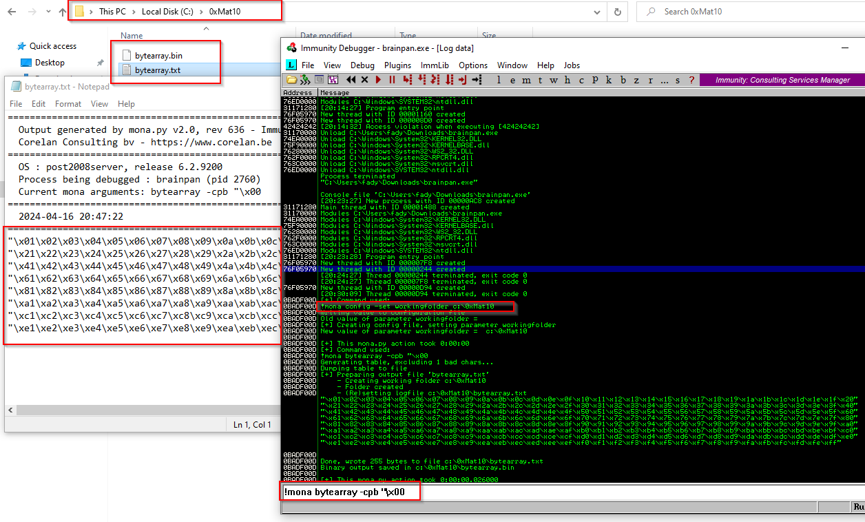Show the 'c' CPU window
The image size is (865, 522).
pyautogui.click(x=581, y=80)
